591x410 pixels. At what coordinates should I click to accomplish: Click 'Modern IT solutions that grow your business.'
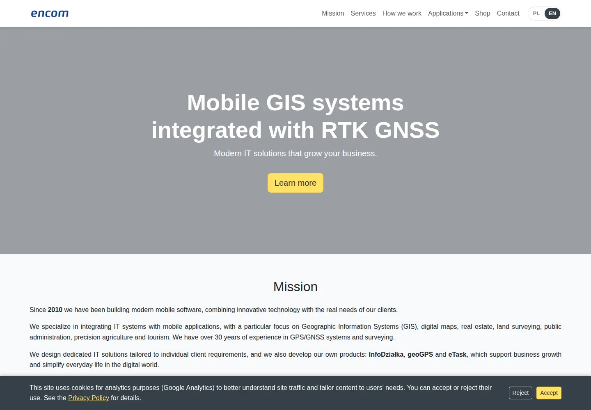coord(295,153)
